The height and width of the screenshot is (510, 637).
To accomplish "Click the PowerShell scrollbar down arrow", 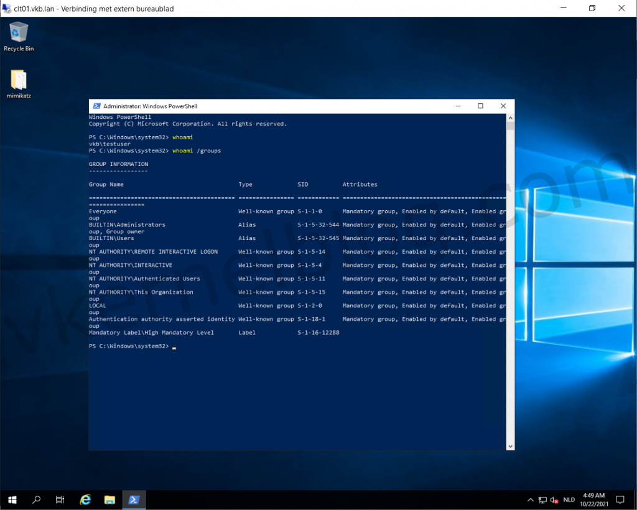I will (x=510, y=446).
